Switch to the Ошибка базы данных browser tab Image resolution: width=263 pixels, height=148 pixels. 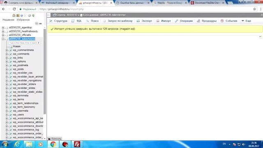(x=133, y=3)
